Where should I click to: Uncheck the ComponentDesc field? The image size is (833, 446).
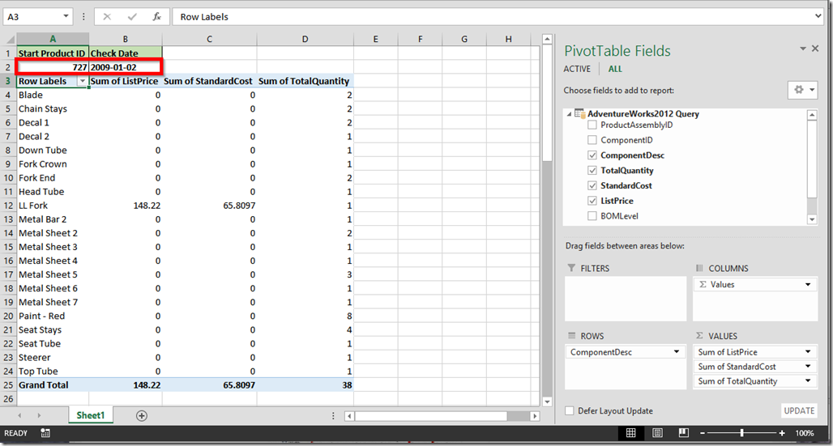click(x=592, y=155)
